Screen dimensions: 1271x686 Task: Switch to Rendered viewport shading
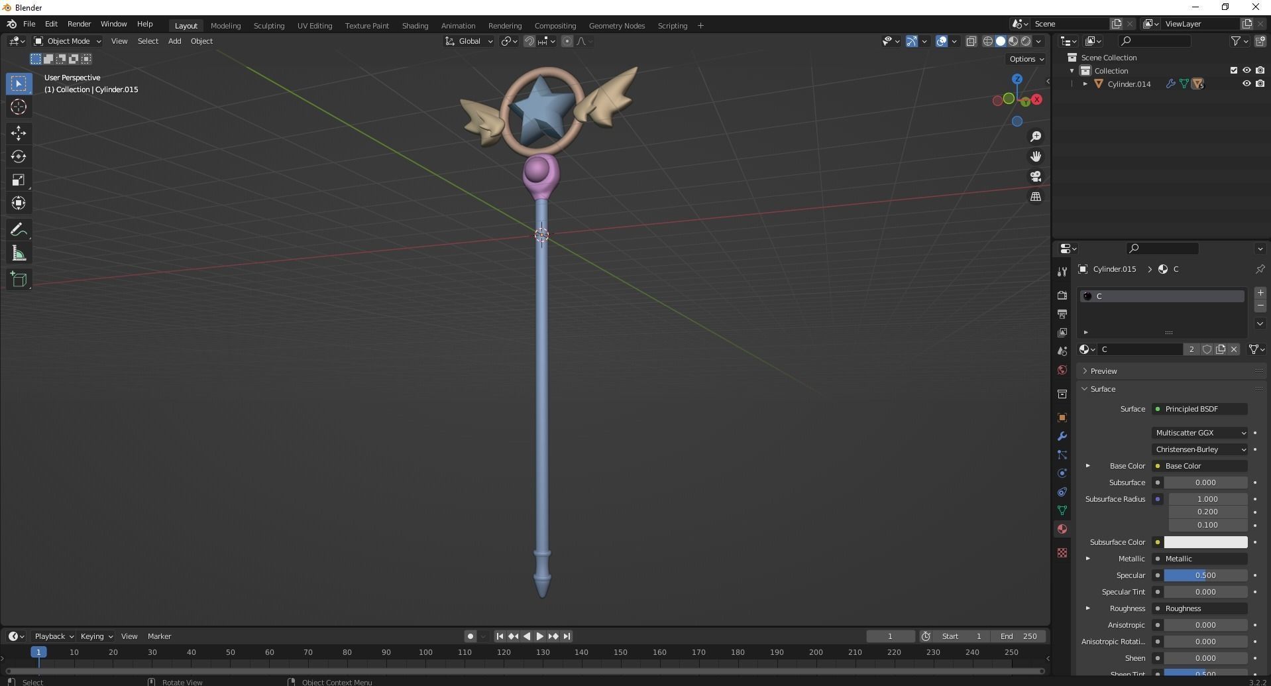[1026, 41]
